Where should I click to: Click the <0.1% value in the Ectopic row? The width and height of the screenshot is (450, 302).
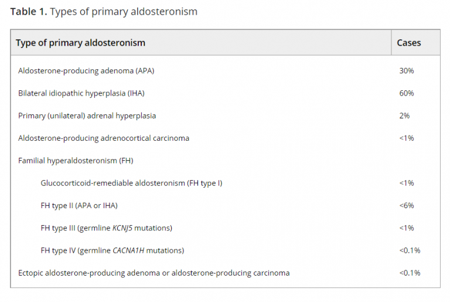click(410, 273)
